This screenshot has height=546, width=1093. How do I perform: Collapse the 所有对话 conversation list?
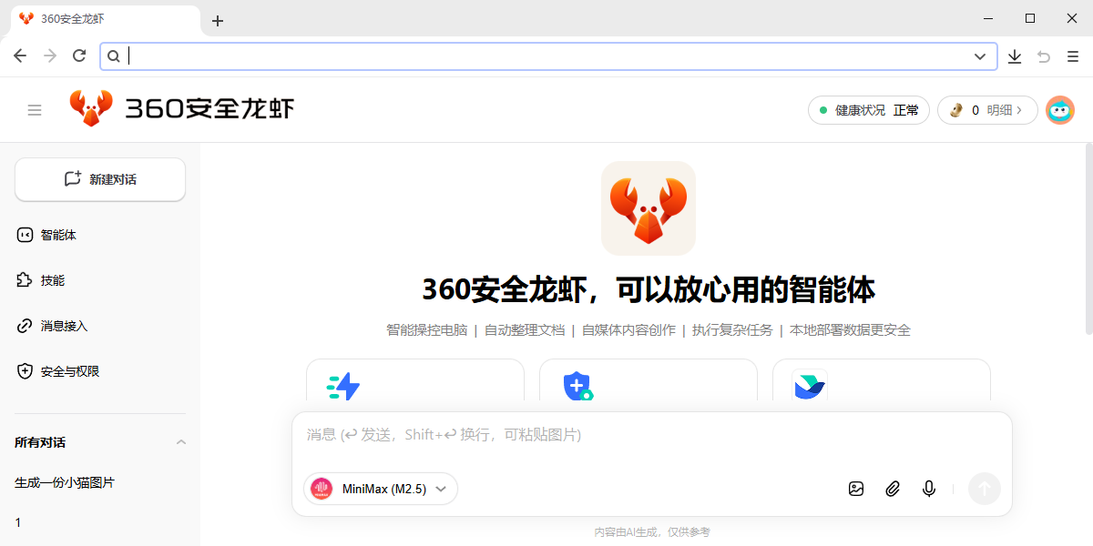tap(180, 442)
